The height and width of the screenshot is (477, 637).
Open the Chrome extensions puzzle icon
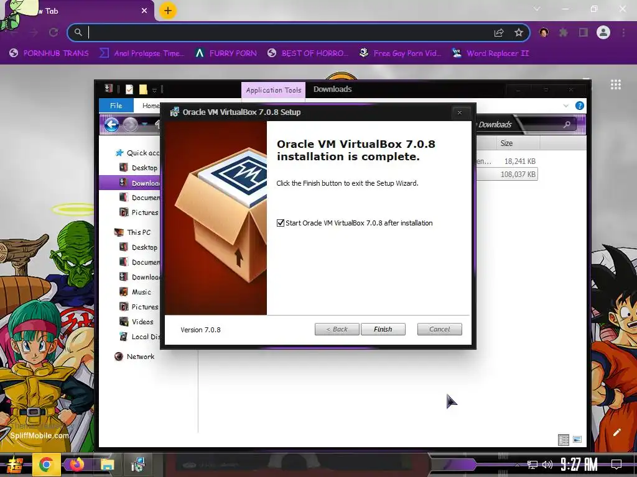pyautogui.click(x=563, y=32)
